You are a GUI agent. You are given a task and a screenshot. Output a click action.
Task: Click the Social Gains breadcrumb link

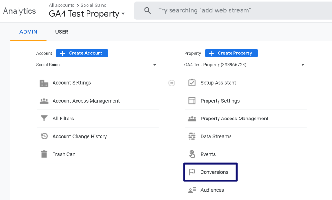click(x=94, y=5)
